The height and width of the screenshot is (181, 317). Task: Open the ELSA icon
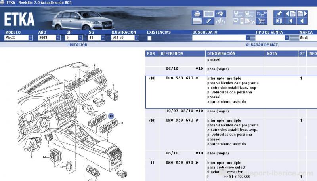click(x=239, y=14)
